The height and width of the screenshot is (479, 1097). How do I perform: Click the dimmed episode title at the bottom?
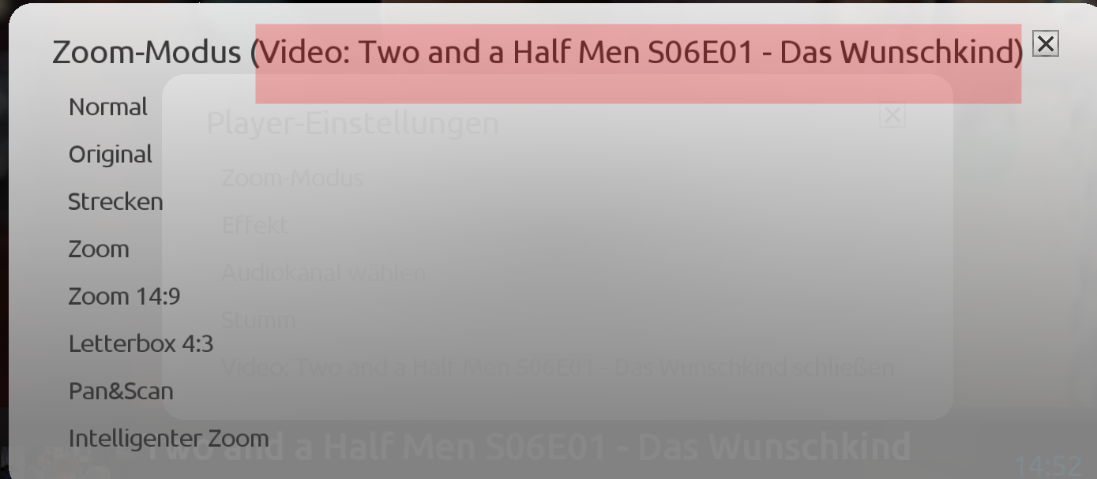(529, 447)
